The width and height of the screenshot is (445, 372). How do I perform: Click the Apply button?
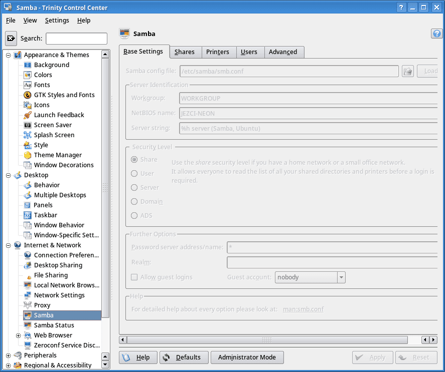coord(373,357)
